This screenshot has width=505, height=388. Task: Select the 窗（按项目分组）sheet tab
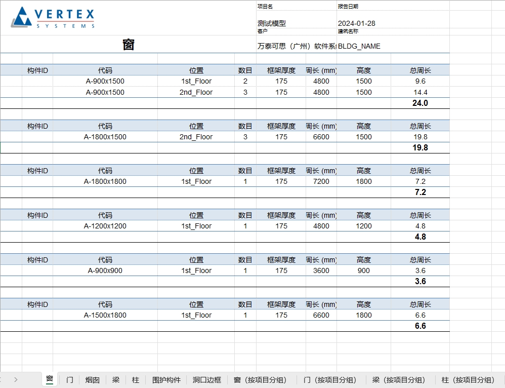pos(260,380)
